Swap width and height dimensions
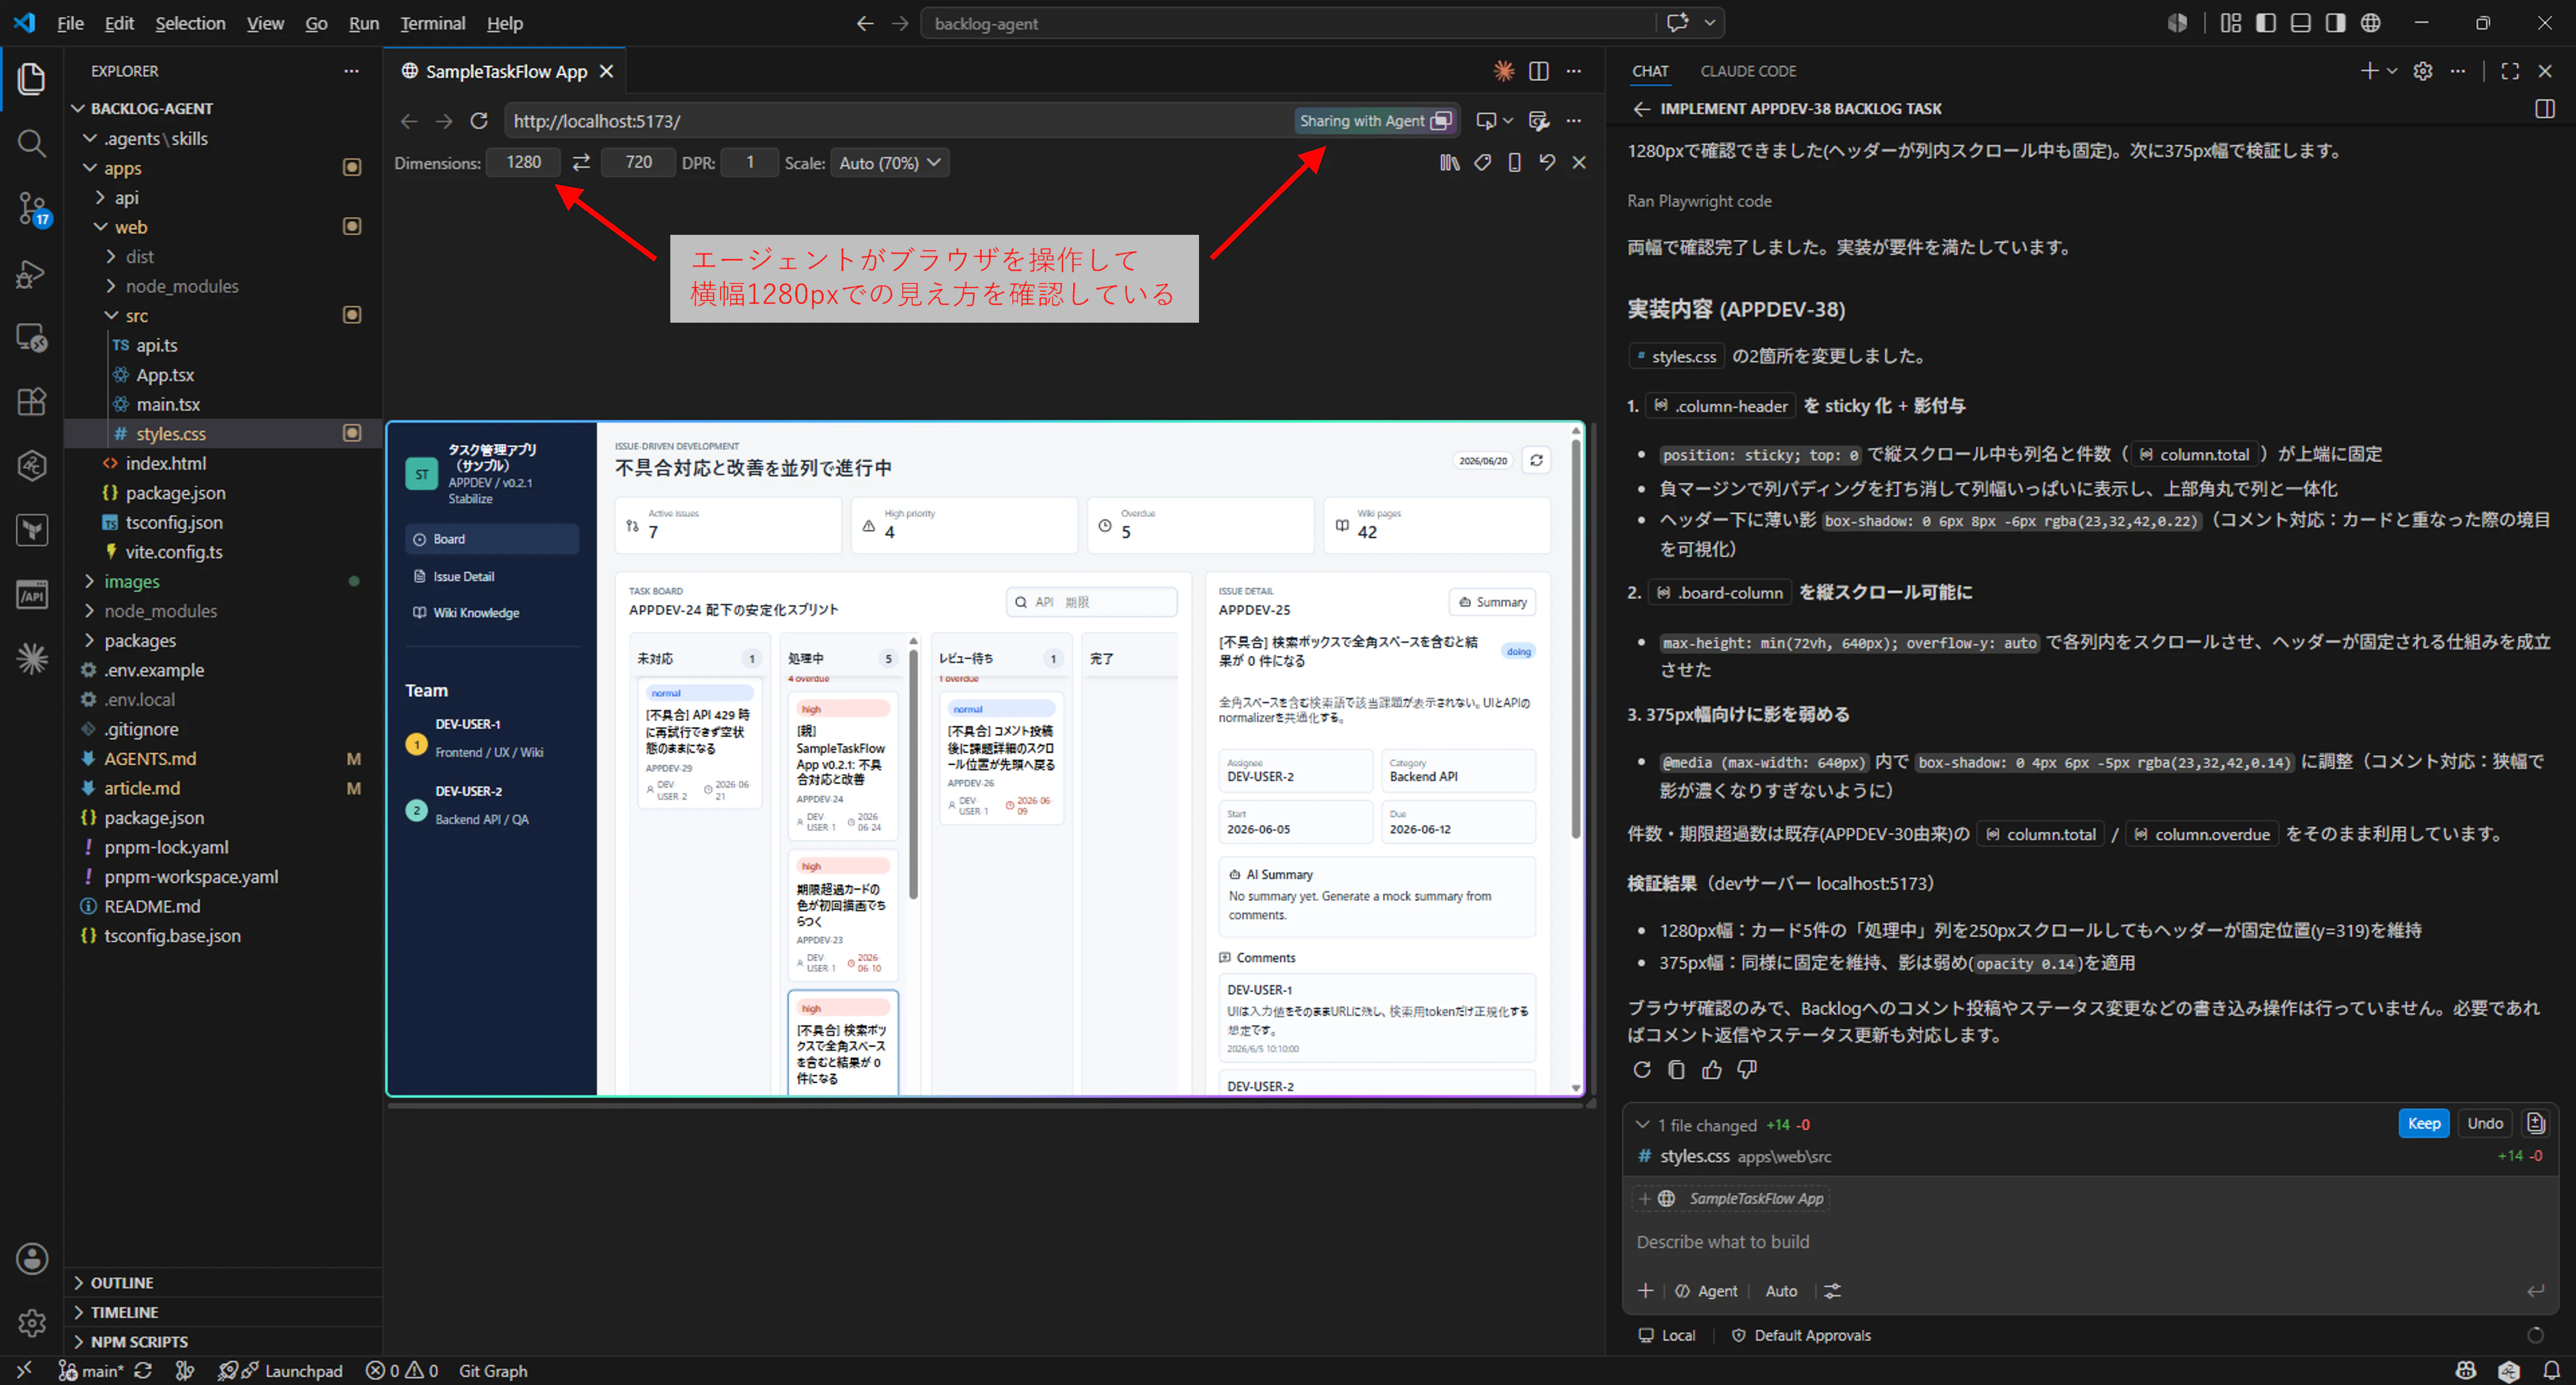The width and height of the screenshot is (2576, 1385). tap(581, 162)
